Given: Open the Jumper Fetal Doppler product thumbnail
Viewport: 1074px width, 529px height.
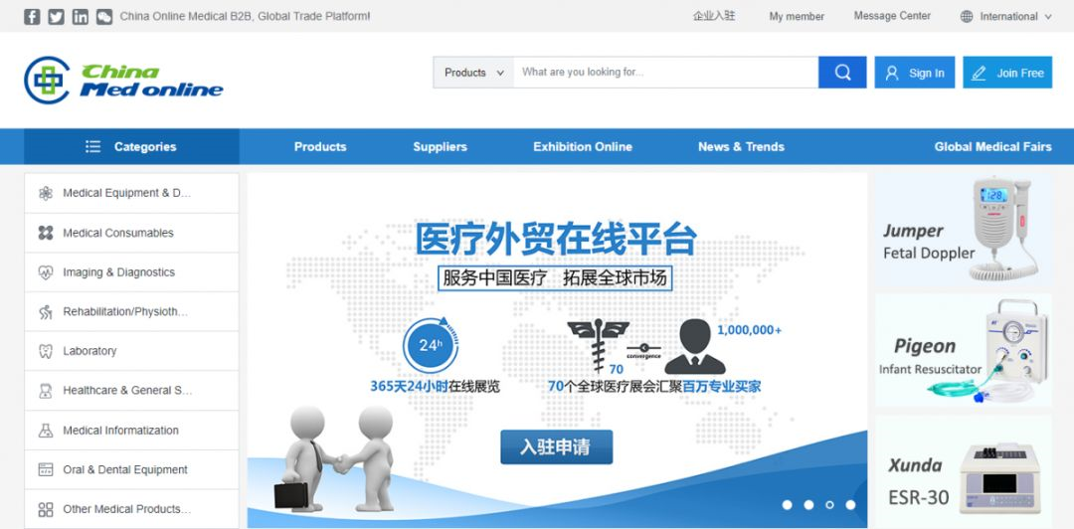Looking at the screenshot, I should point(963,231).
